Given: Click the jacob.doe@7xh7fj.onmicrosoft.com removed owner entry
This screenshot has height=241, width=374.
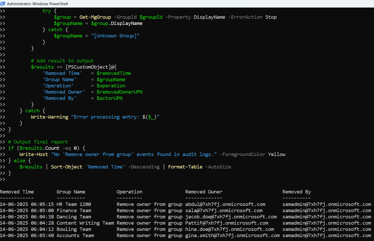Looking at the screenshot, I should tap(231, 217).
